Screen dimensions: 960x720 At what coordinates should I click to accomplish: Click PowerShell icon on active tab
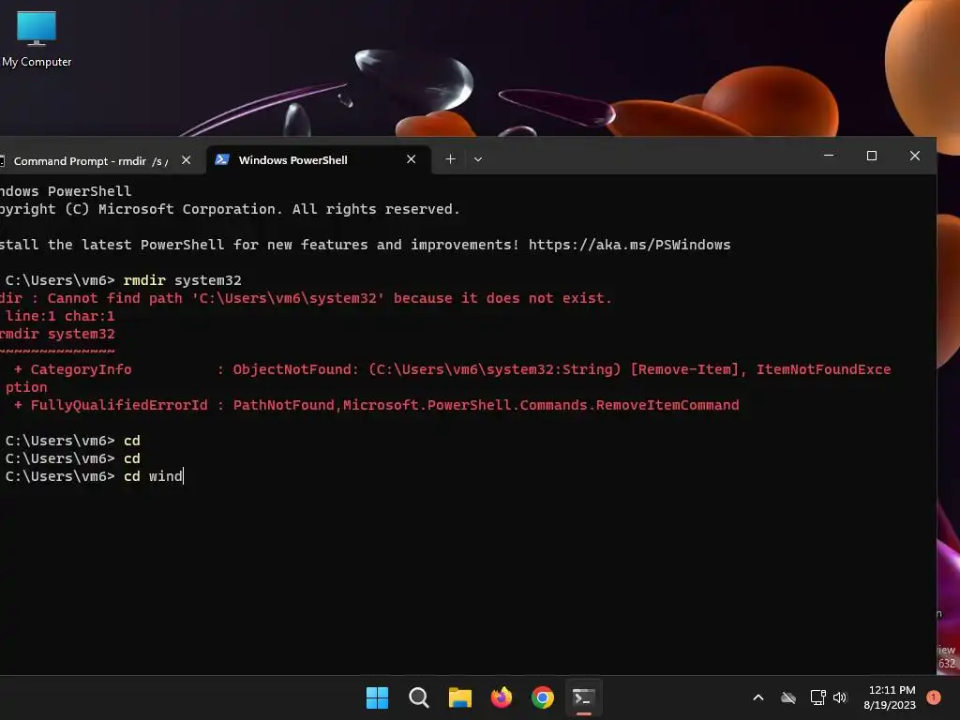click(222, 159)
